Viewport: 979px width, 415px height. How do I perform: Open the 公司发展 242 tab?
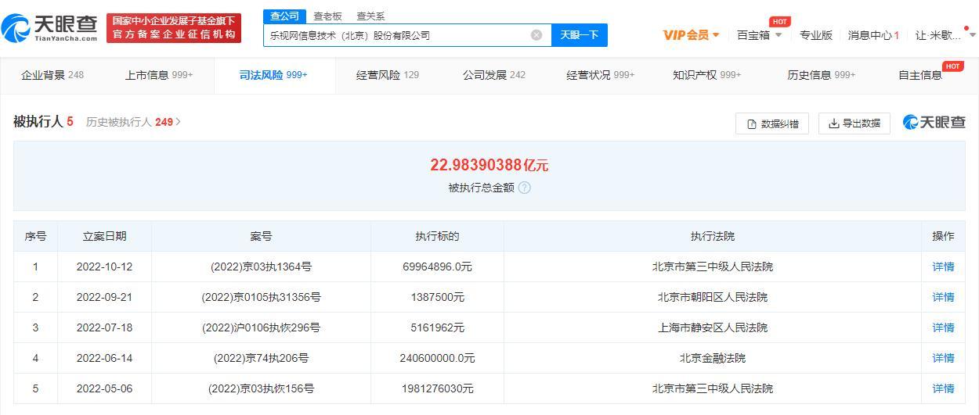click(494, 75)
